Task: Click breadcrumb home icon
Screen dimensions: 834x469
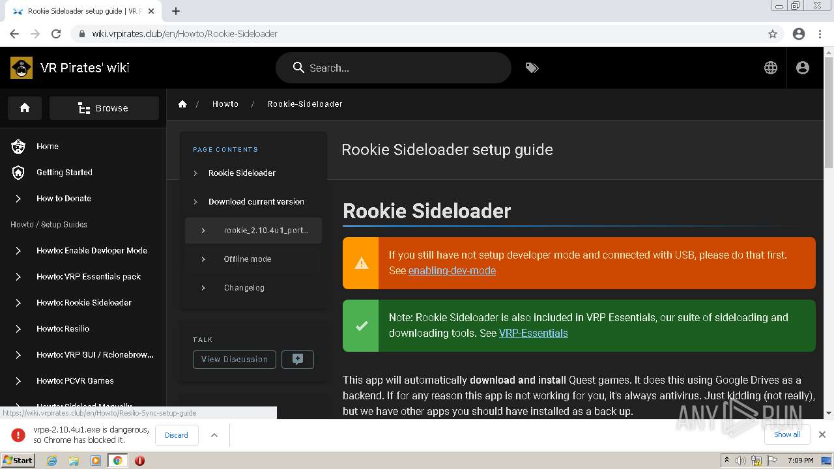Action: (x=182, y=104)
